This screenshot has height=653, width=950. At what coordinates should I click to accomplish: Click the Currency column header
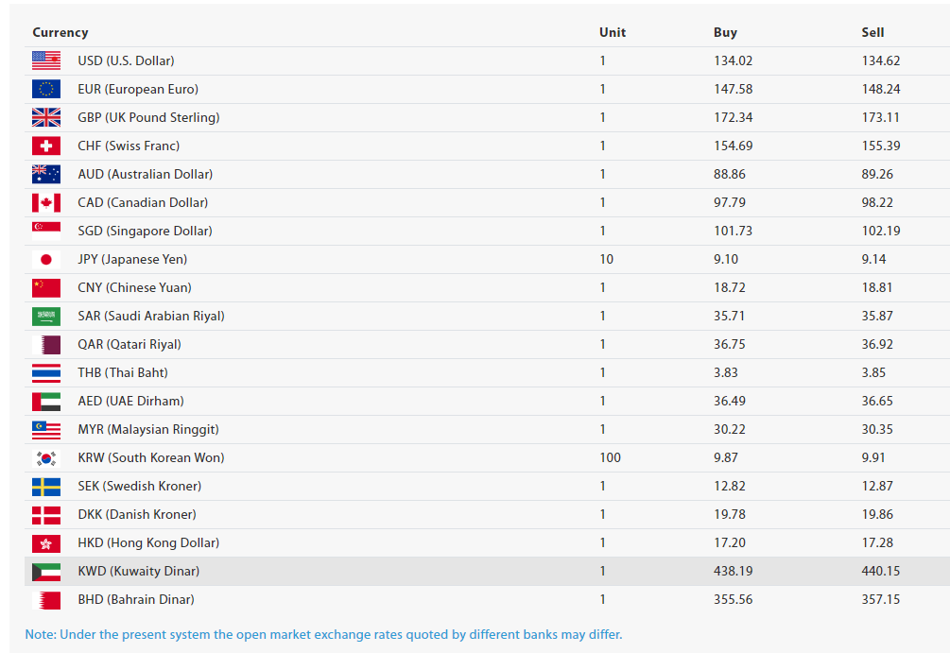pos(60,32)
